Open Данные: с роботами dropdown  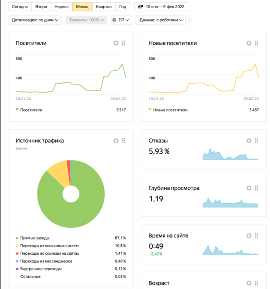(x=160, y=20)
